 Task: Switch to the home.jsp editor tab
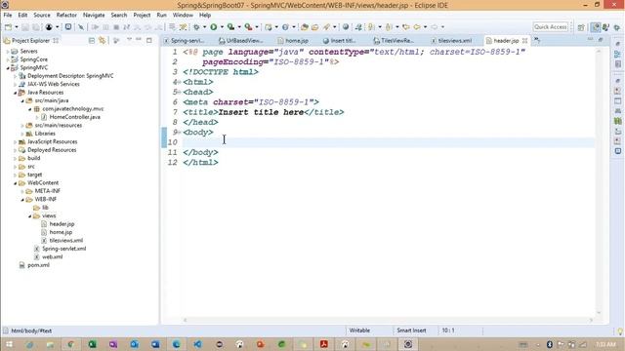tap(293, 41)
